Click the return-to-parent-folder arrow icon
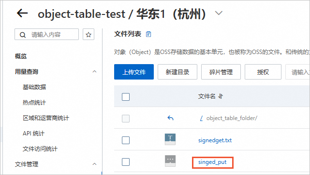The width and height of the screenshot is (310, 175). (x=170, y=118)
